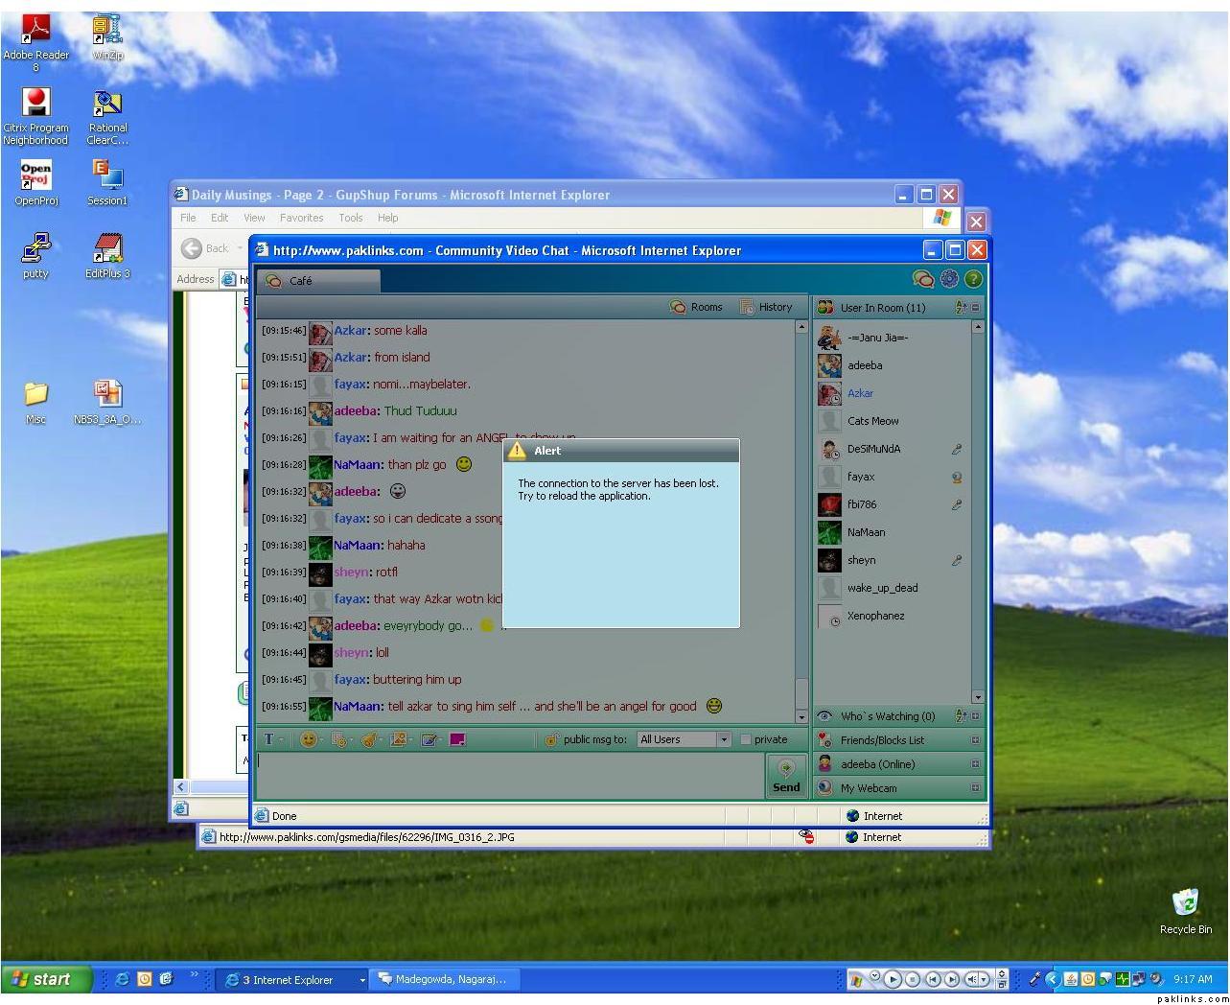Viewport: 1230px width, 1005px height.
Task: Click the chat bubbles icon beside settings gear
Action: 923,279
